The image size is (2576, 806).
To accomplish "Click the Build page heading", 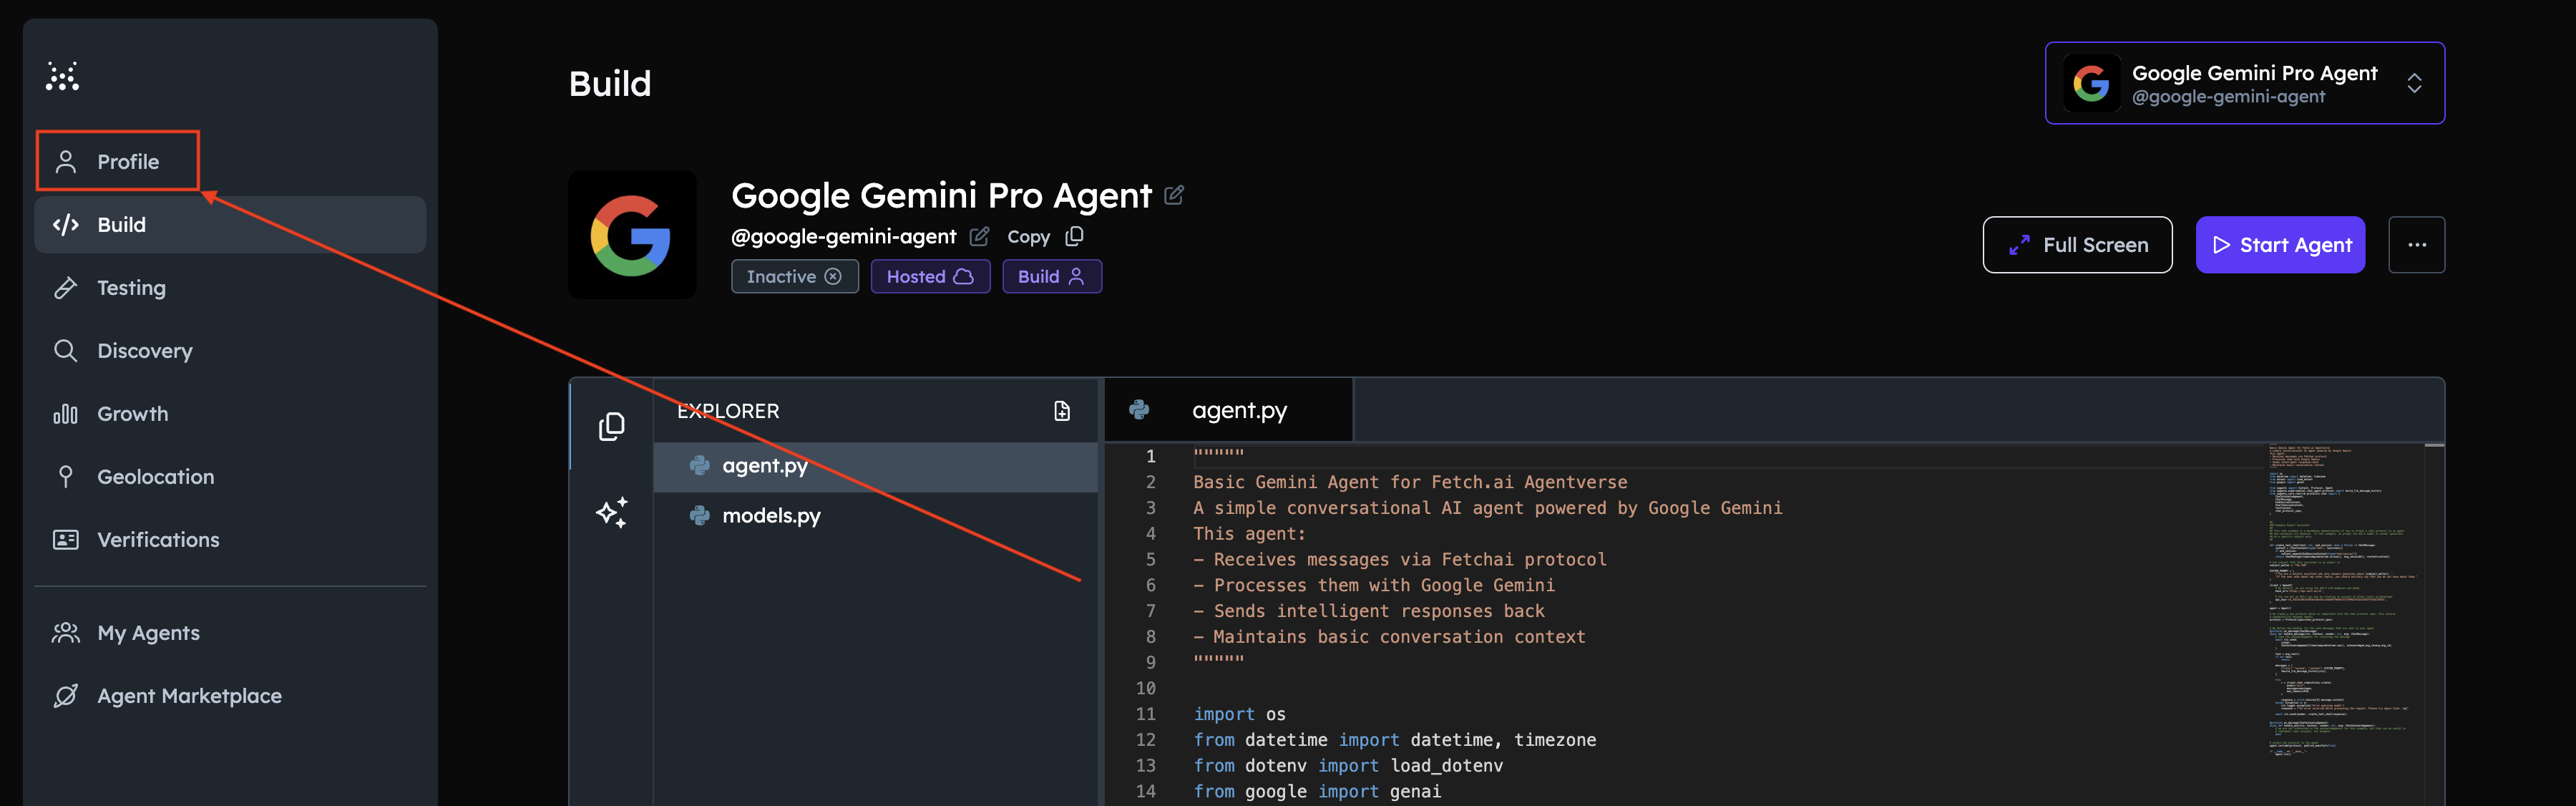I will click(610, 83).
